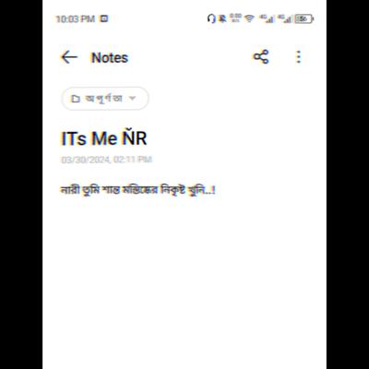This screenshot has width=369, height=369.
Task: Click the note title ITs Me ŇR
Action: click(104, 138)
